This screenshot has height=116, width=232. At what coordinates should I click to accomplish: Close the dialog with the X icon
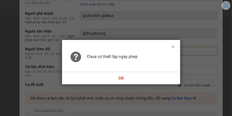(173, 47)
